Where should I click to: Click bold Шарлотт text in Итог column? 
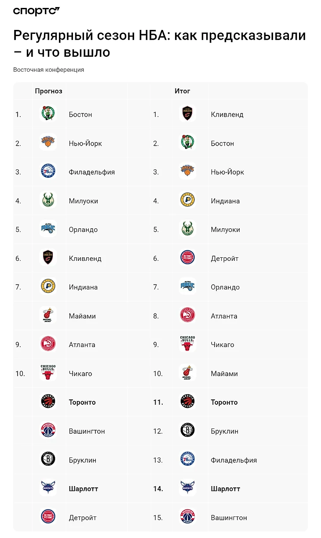pos(226,488)
